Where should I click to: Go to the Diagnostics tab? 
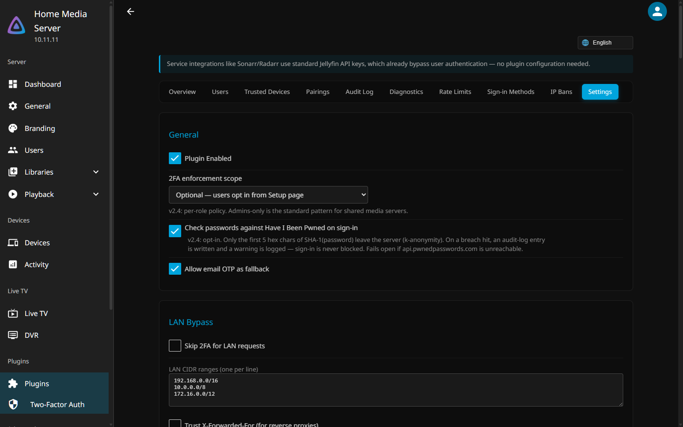coord(406,92)
